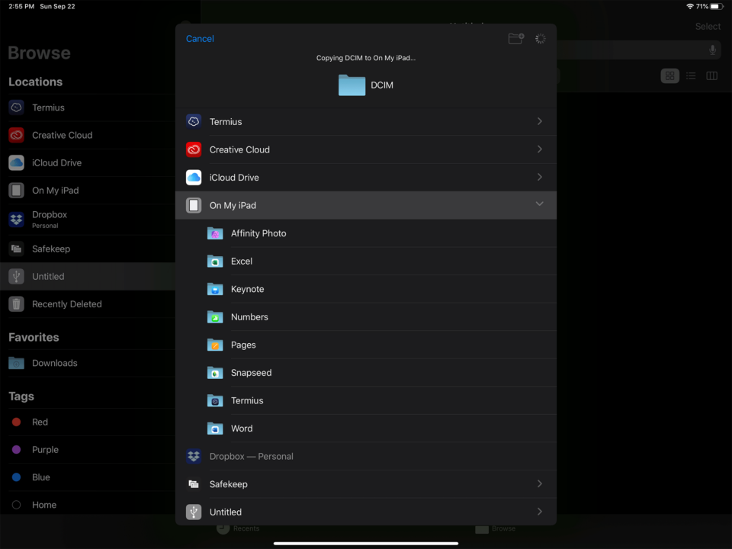Tap the Select button at top right

pos(708,27)
